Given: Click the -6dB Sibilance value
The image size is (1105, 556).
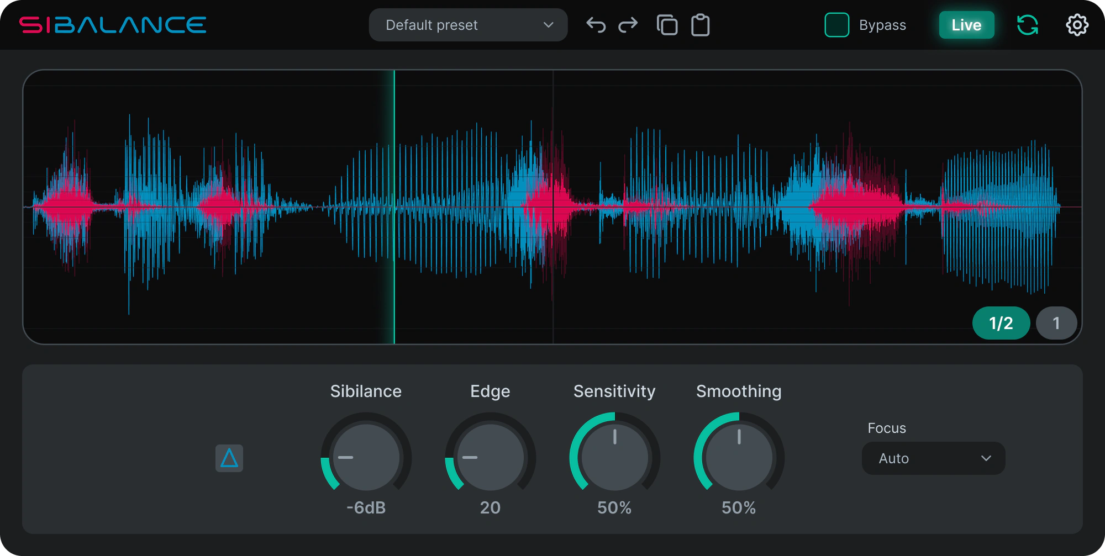Looking at the screenshot, I should pyautogui.click(x=366, y=507).
